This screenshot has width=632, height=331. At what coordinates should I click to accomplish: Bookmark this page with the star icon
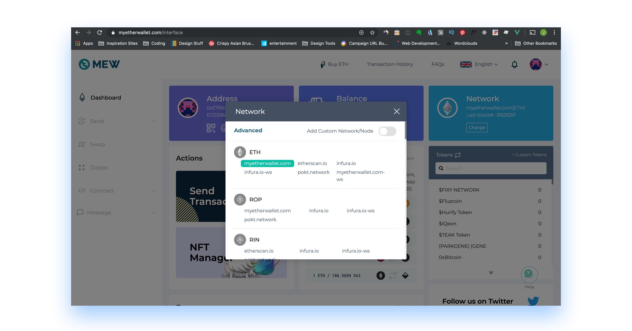pyautogui.click(x=372, y=32)
